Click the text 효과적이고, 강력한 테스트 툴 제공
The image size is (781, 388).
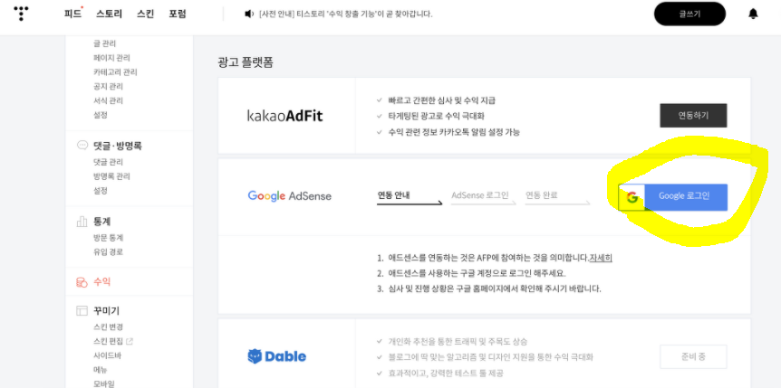click(447, 373)
